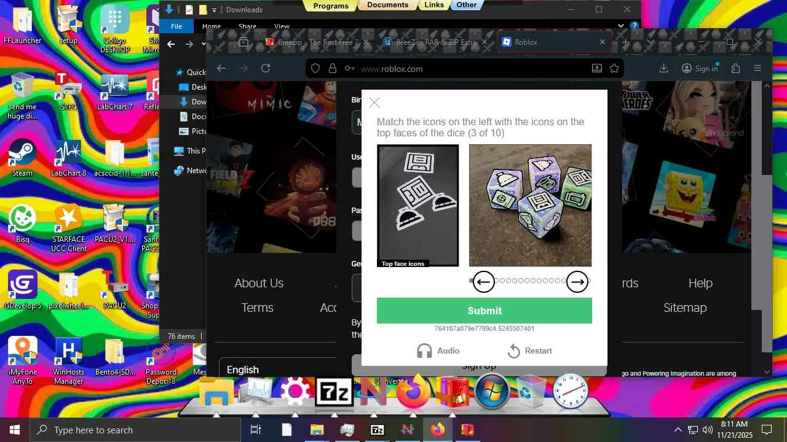Open Firefox extensions puzzle icon

[x=735, y=68]
